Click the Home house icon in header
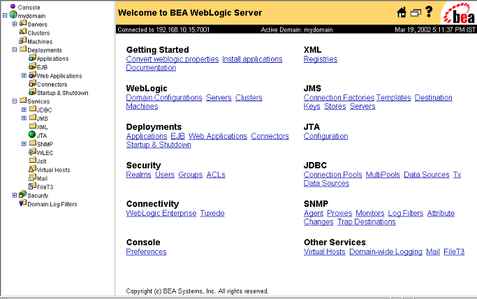This screenshot has height=299, width=477. tap(402, 13)
